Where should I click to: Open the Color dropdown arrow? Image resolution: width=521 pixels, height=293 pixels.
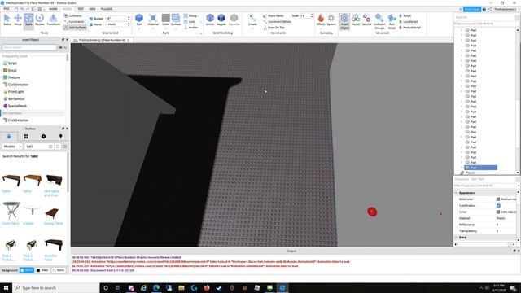[x=165, y=28]
